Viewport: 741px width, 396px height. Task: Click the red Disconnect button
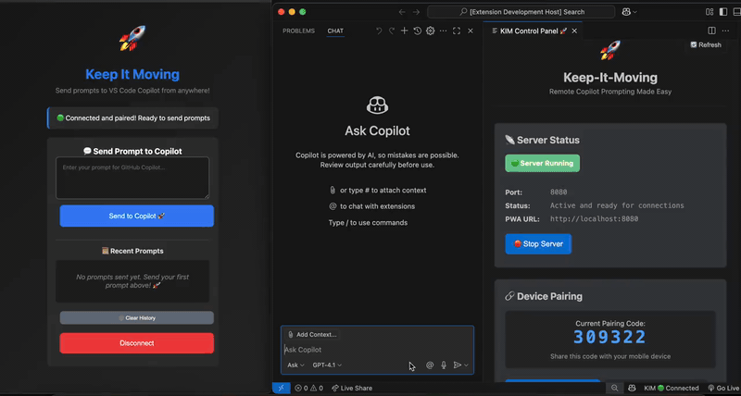click(x=136, y=343)
